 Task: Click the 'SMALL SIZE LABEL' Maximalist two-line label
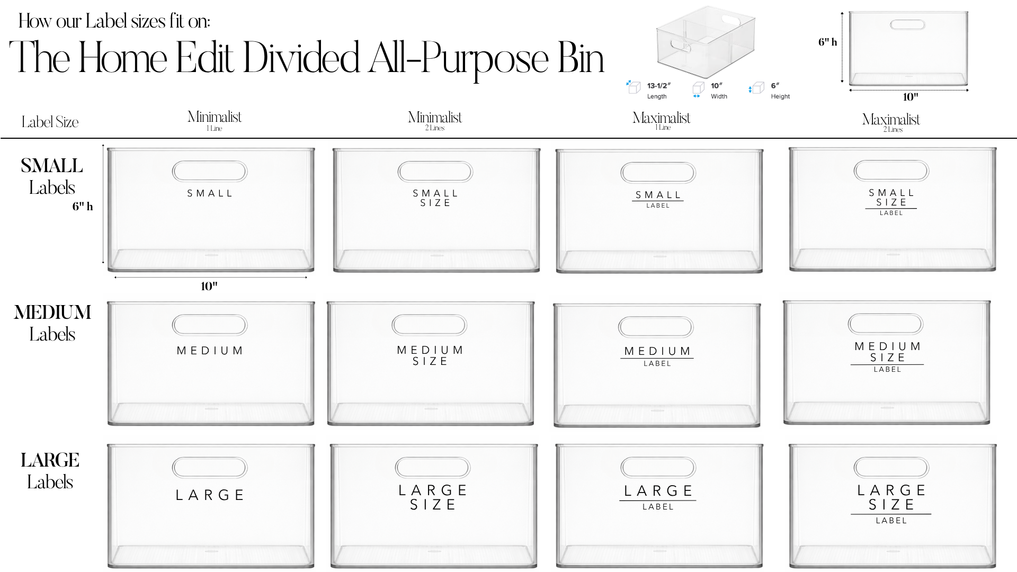click(891, 202)
